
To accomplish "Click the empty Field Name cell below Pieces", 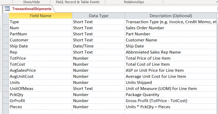I will 40,112.
